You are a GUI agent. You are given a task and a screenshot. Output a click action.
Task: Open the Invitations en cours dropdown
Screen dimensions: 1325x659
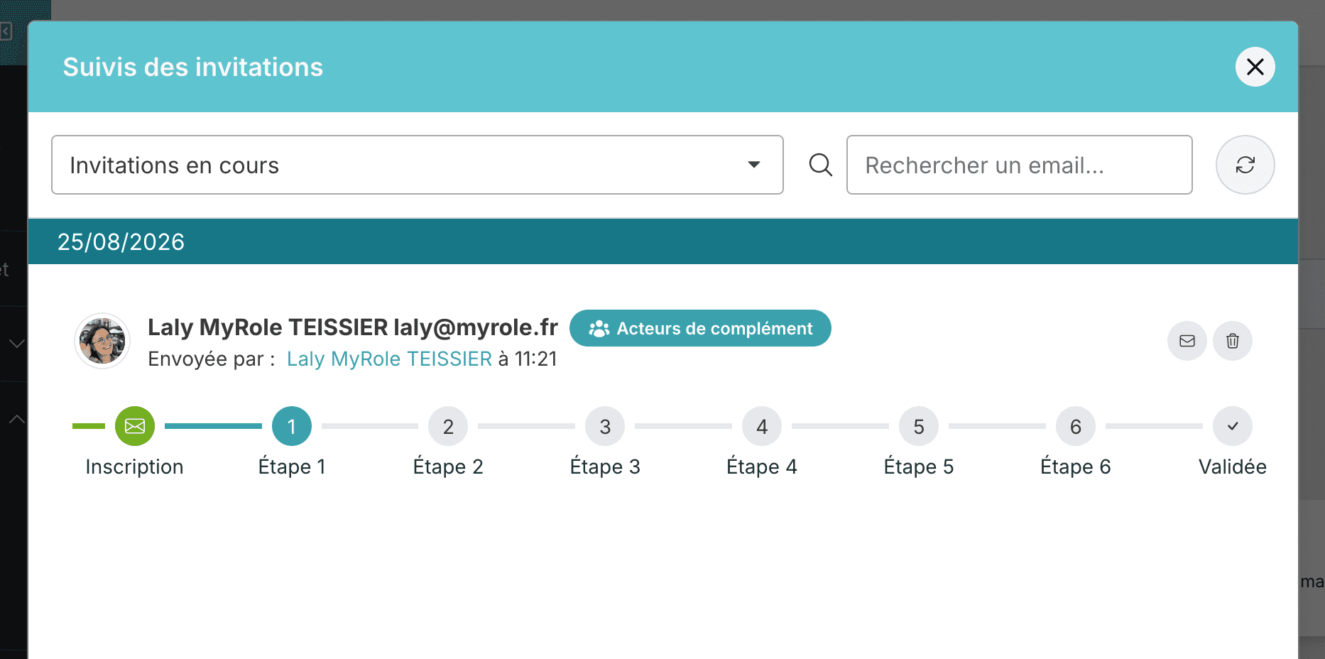[418, 165]
